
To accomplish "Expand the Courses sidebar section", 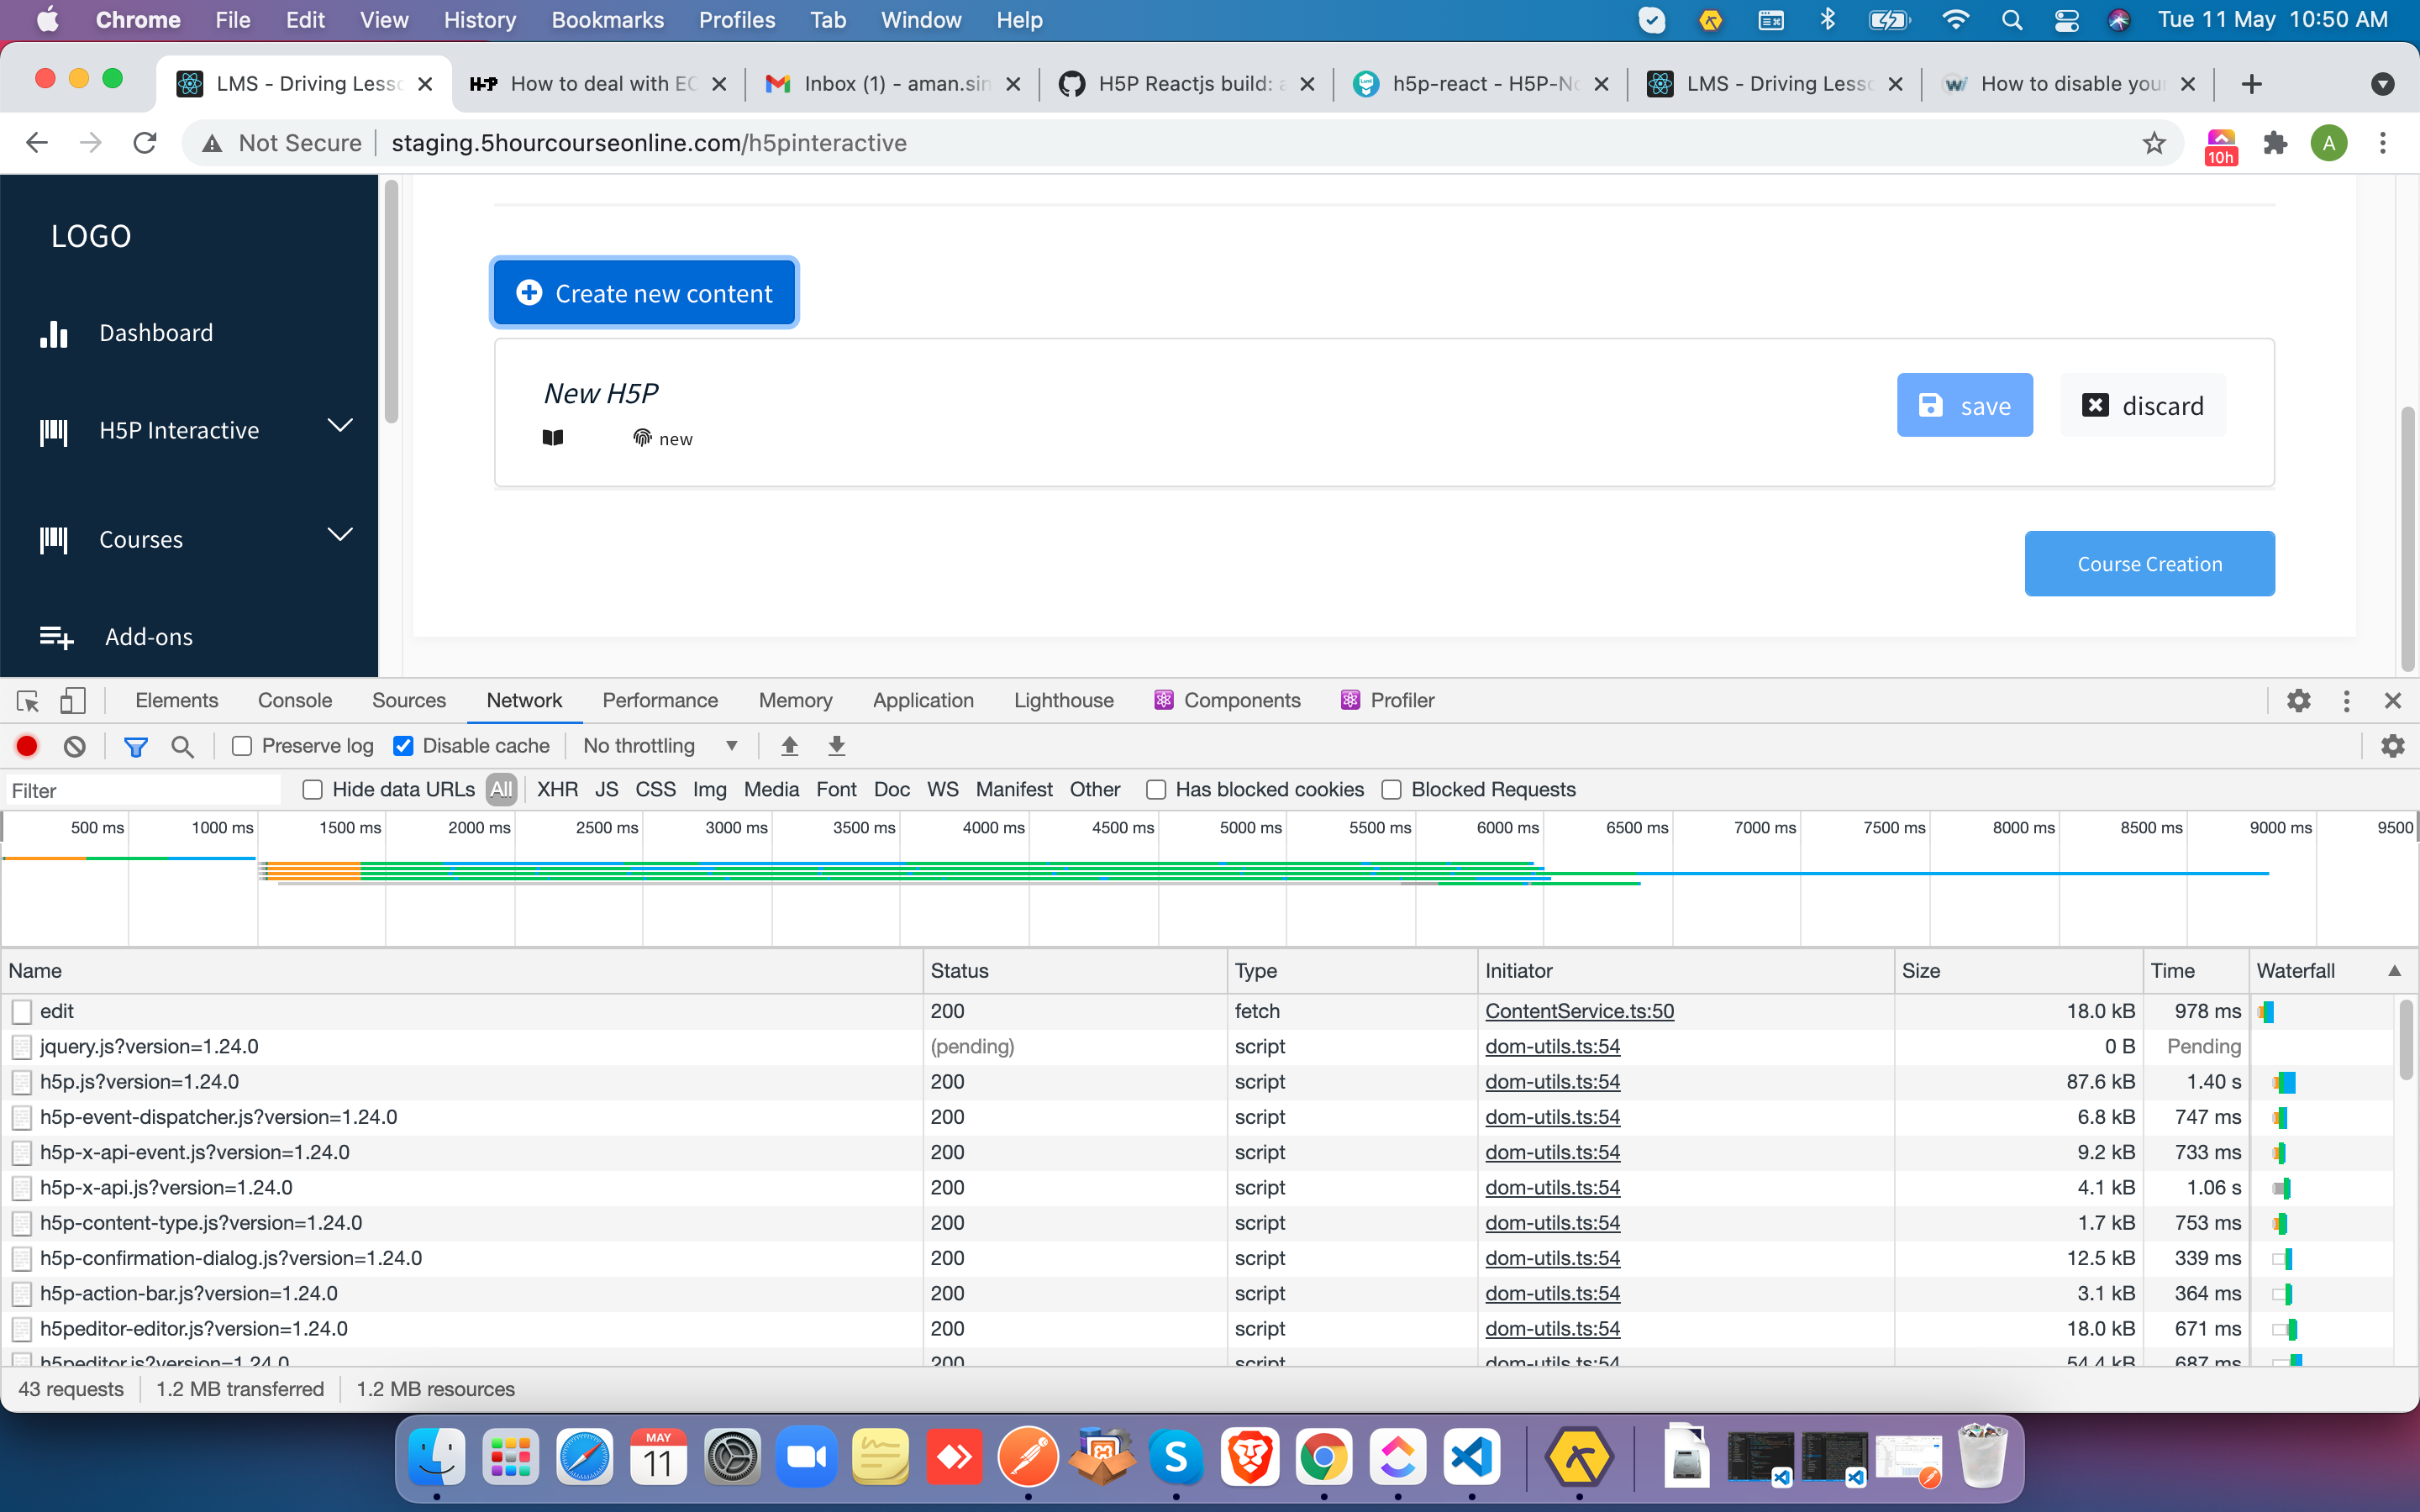I will [340, 536].
